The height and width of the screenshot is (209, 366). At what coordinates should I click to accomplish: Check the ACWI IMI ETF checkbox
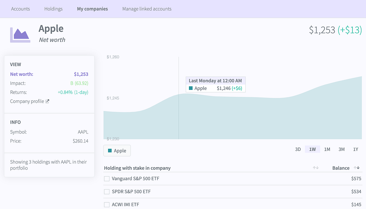(107, 204)
